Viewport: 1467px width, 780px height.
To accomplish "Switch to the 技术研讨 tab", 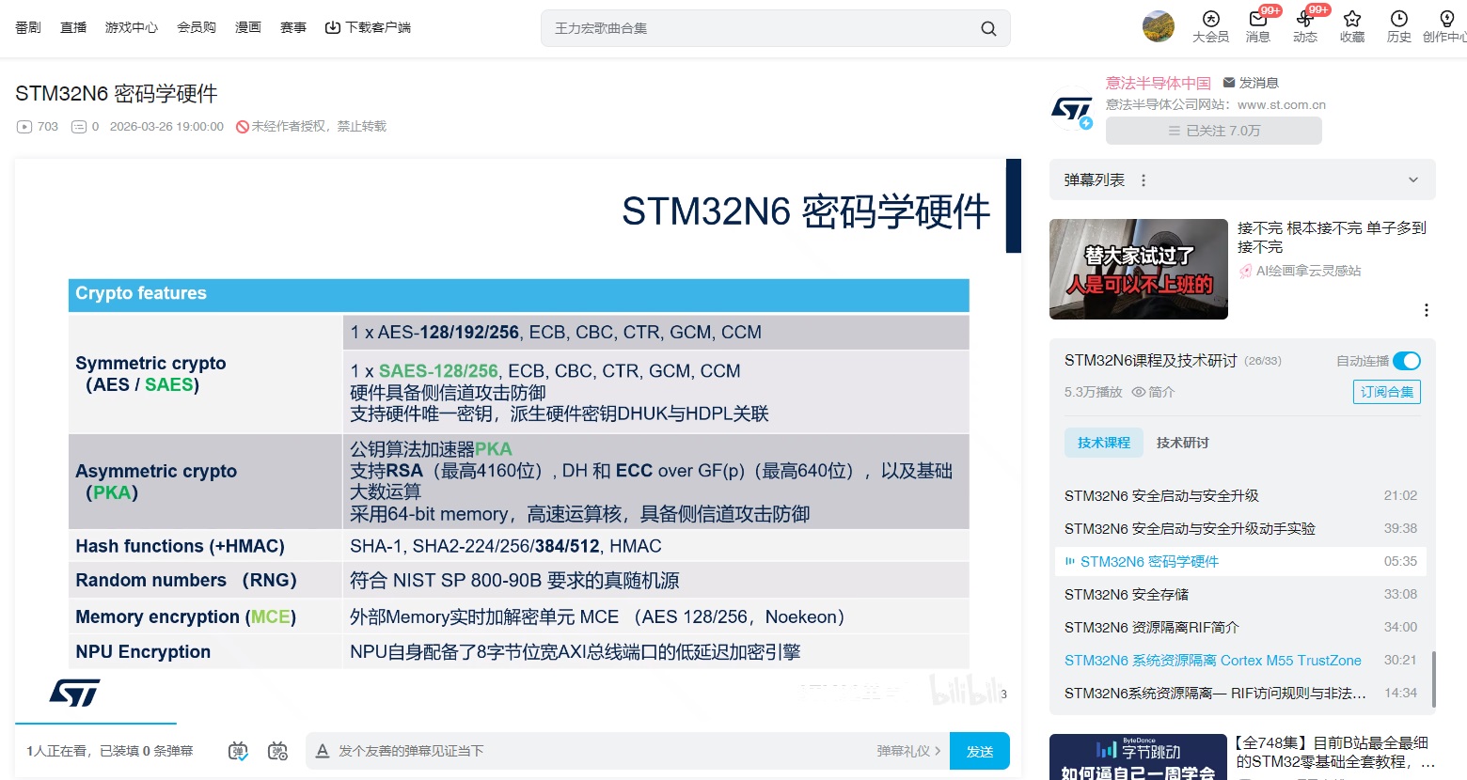I will click(1182, 443).
